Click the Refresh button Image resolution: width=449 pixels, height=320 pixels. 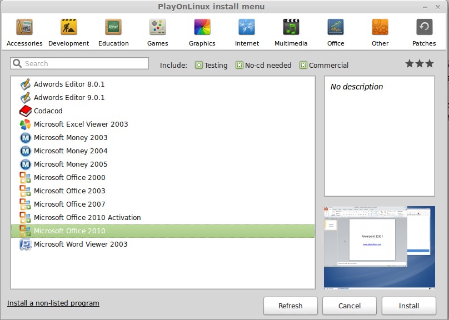tap(291, 306)
